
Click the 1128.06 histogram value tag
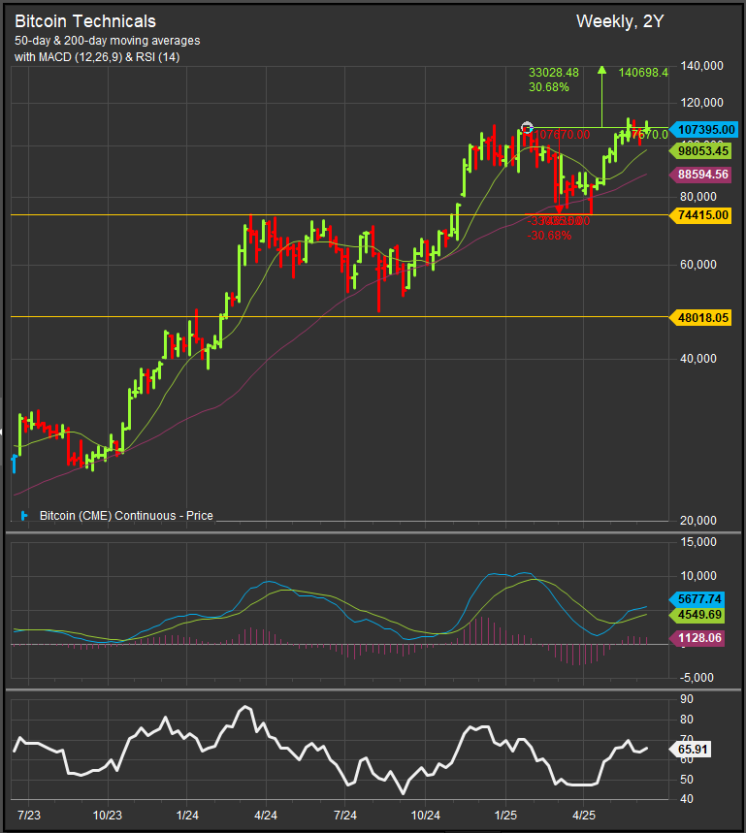click(x=697, y=638)
